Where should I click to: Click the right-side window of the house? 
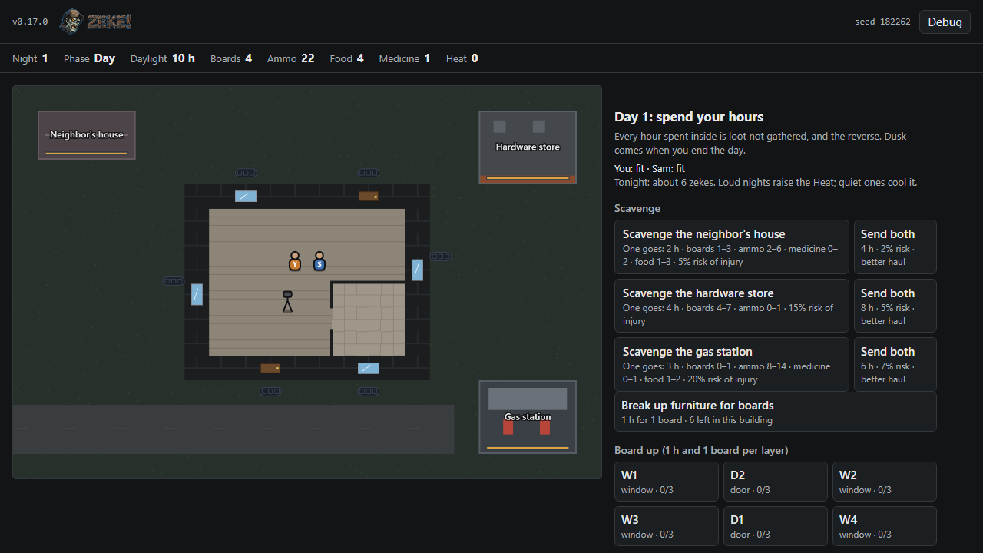click(417, 270)
